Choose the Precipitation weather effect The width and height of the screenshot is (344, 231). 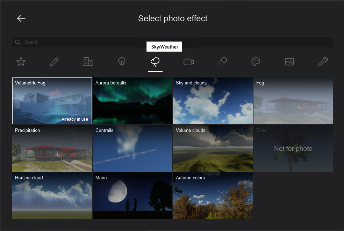[52, 148]
